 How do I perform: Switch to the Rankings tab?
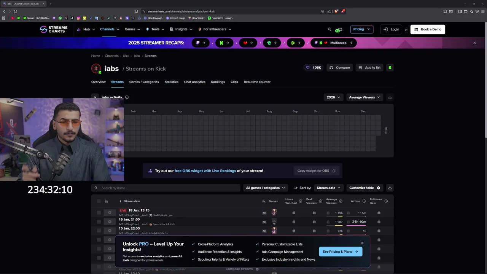218,82
